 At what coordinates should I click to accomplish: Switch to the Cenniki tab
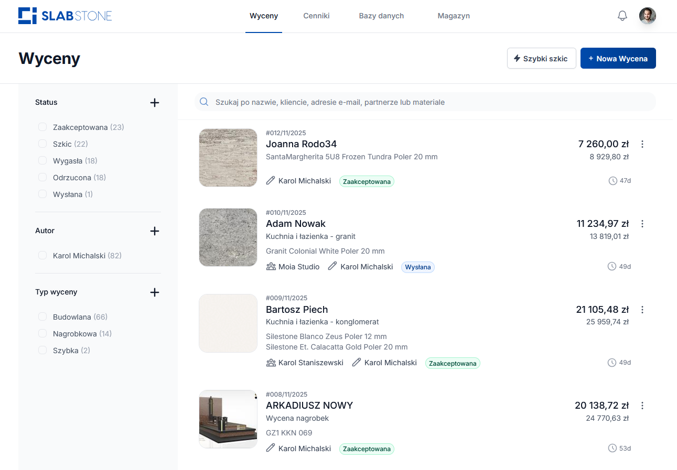tap(316, 16)
